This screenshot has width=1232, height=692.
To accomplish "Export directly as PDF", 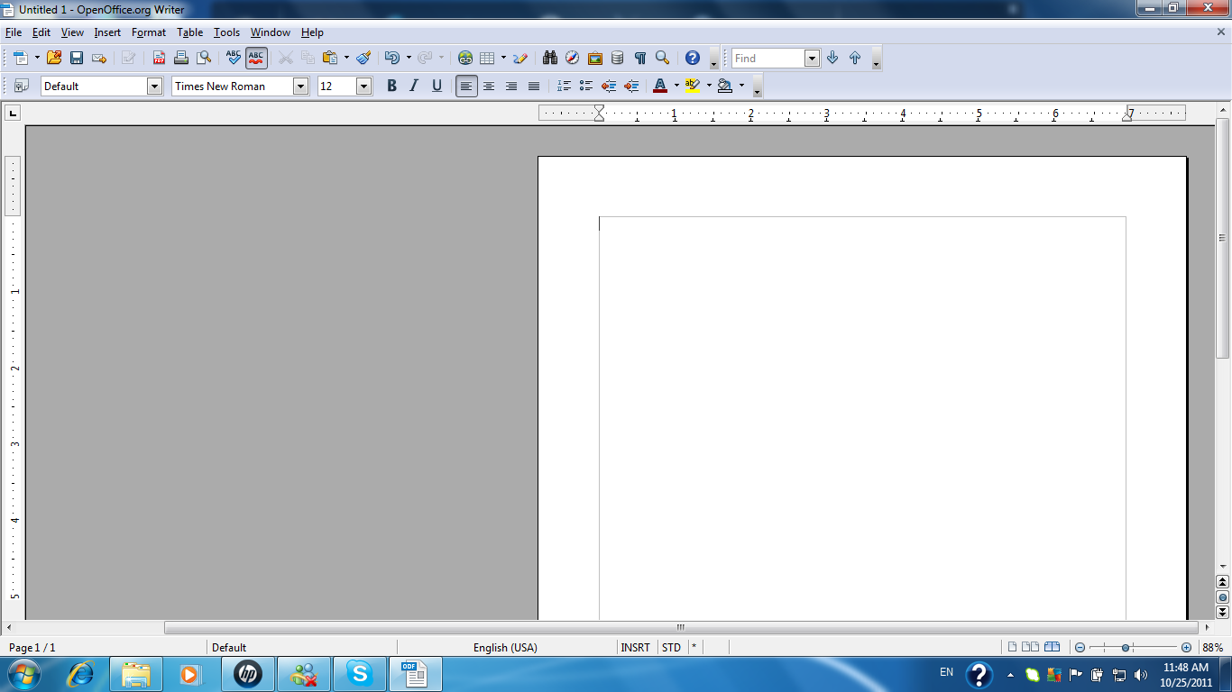I will 159,58.
